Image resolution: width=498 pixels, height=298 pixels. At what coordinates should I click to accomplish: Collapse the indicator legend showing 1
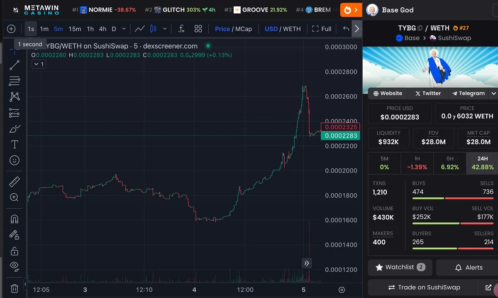coord(39,64)
